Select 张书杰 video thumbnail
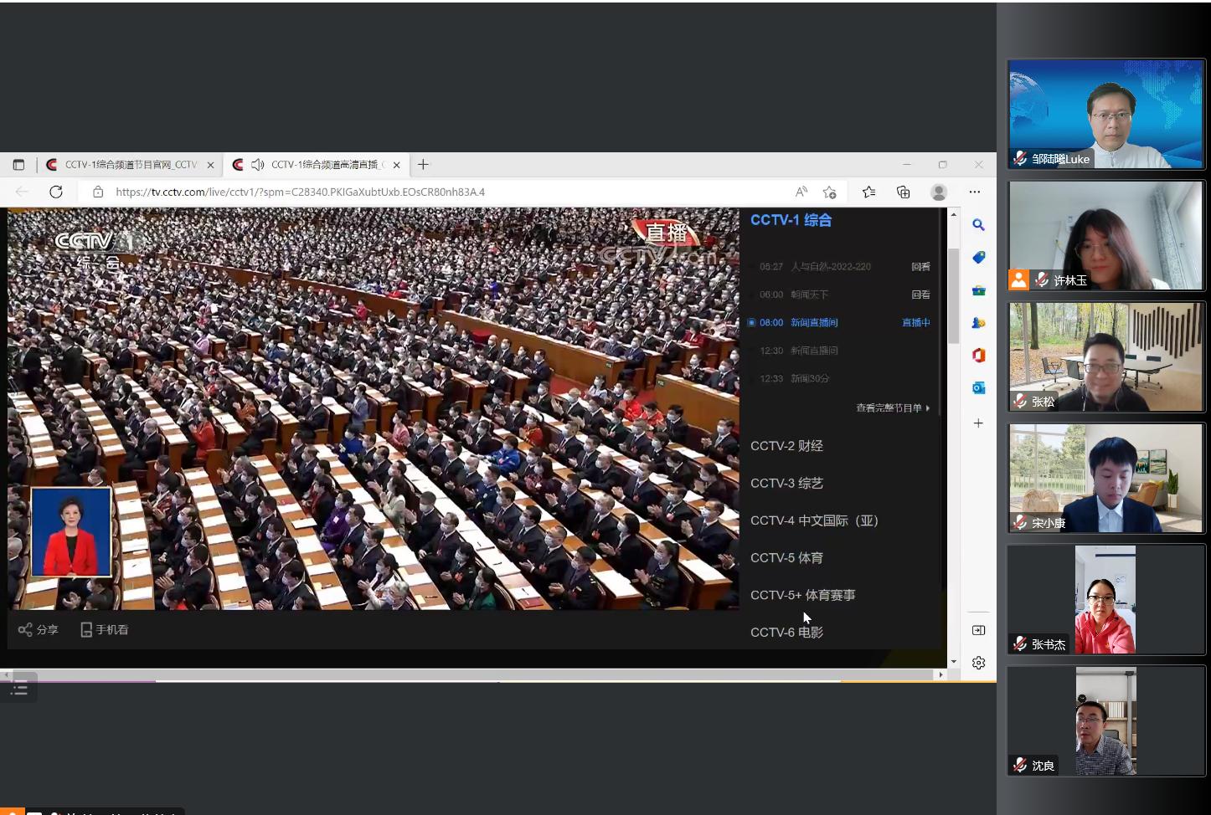Image resolution: width=1211 pixels, height=815 pixels. (x=1105, y=600)
